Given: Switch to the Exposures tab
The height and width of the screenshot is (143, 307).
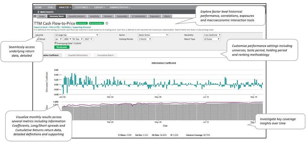Looking at the screenshot, I should click(x=155, y=16).
